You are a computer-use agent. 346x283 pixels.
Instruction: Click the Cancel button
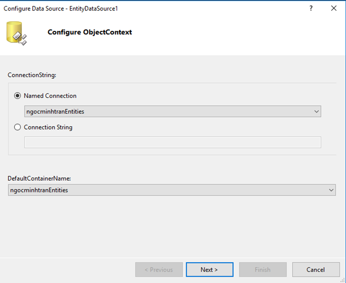point(316,270)
